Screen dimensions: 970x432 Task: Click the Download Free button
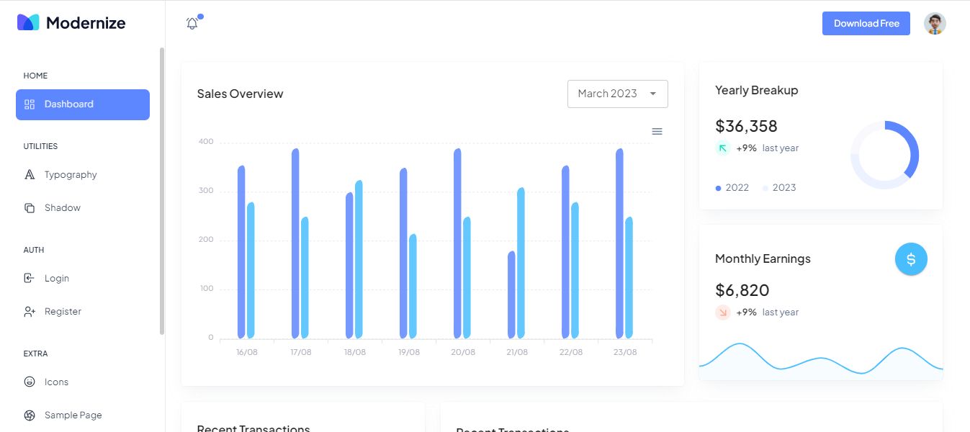[x=866, y=24]
